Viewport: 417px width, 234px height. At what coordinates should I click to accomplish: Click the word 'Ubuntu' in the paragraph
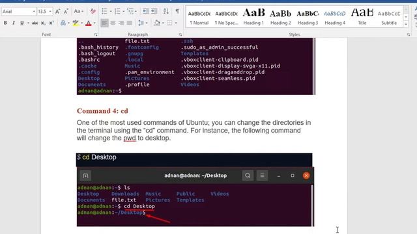click(x=197, y=123)
